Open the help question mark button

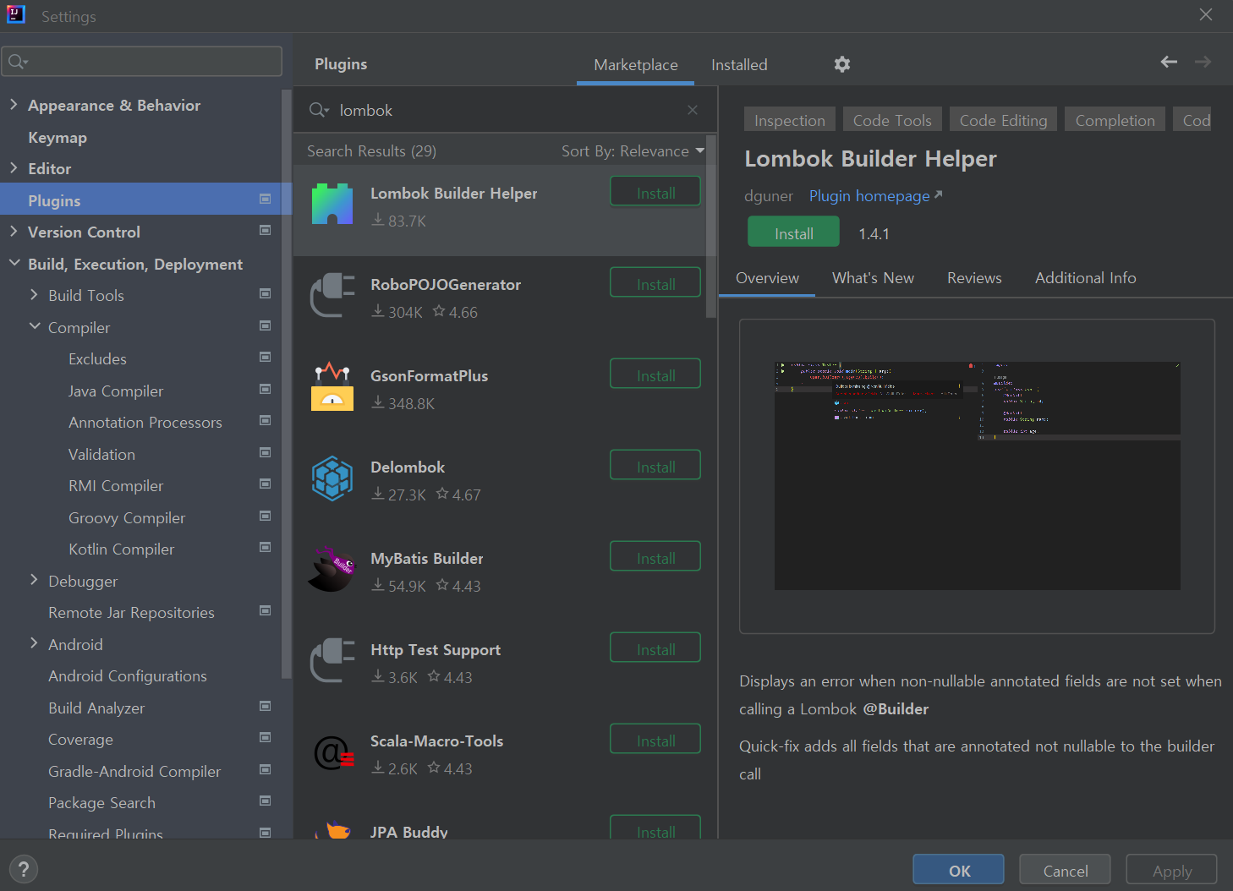[x=24, y=869]
